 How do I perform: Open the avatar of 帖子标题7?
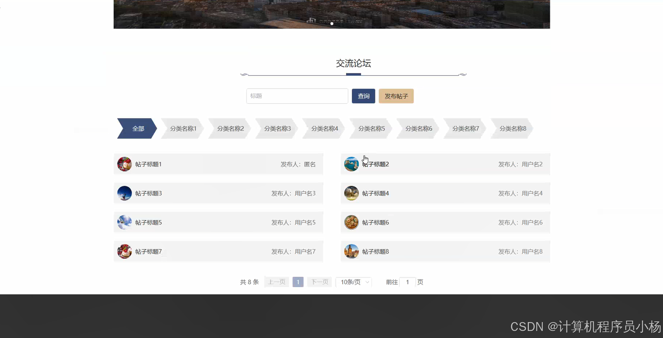pyautogui.click(x=124, y=252)
